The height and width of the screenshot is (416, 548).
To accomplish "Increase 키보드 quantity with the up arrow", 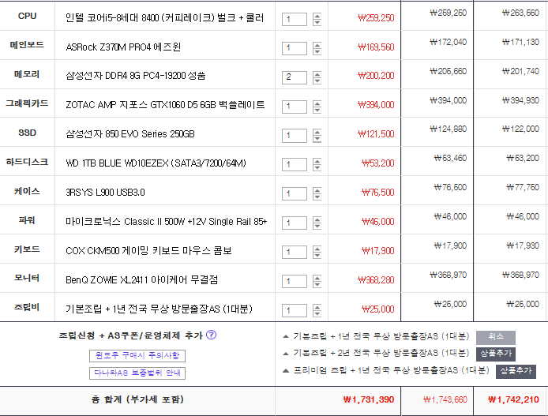I will 317,249.
